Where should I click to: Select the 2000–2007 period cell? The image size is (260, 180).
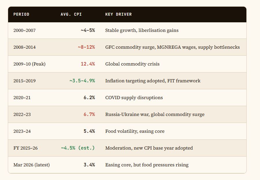(x=24, y=30)
